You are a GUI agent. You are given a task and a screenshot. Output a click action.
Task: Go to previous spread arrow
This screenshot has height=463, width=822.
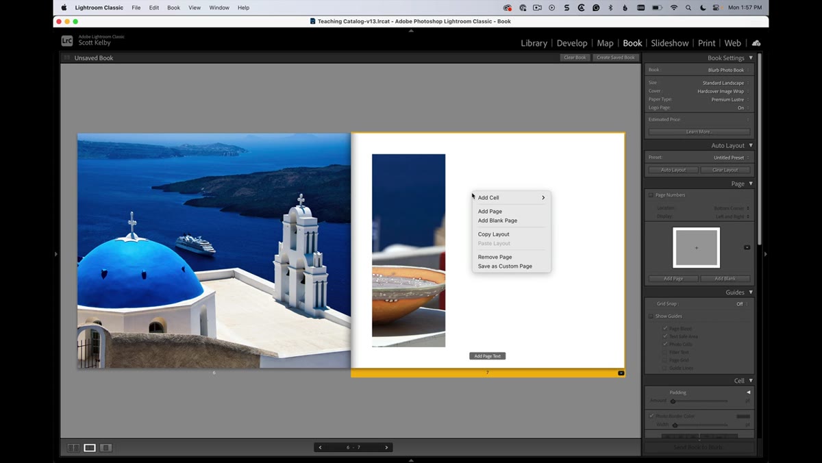pos(320,447)
